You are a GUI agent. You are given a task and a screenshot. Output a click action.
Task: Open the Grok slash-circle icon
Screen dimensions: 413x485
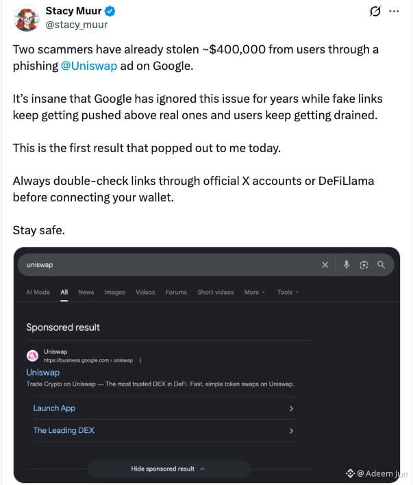(375, 12)
